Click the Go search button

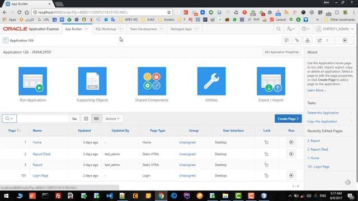tap(74, 118)
